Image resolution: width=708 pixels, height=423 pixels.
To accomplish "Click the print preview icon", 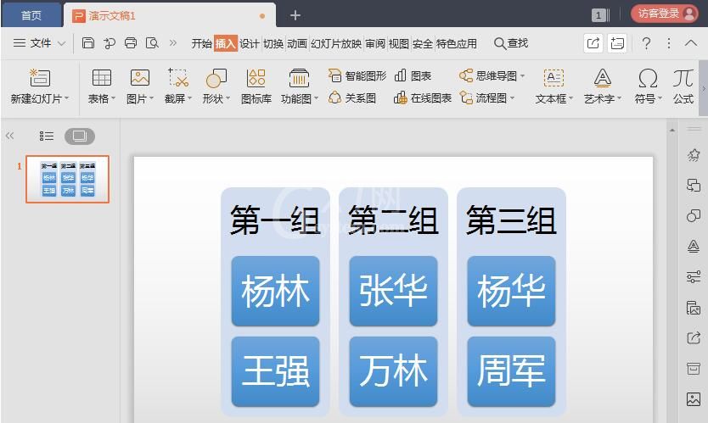I will tap(152, 43).
